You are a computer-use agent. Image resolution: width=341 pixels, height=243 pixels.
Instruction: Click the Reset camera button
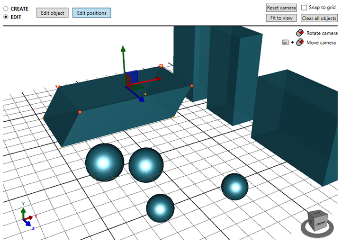click(281, 8)
